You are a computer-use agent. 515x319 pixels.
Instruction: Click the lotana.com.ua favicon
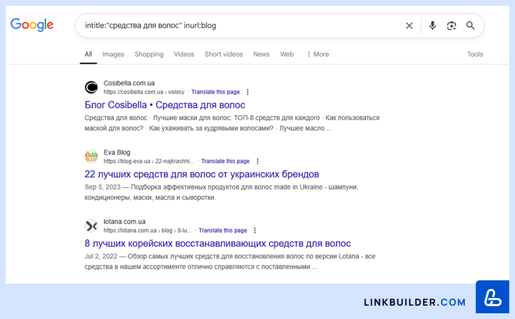point(91,225)
